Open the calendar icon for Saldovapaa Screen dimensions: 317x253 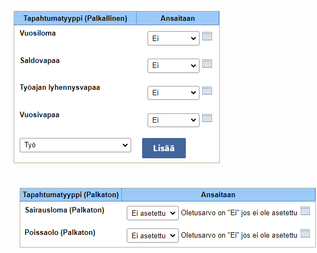pyautogui.click(x=207, y=64)
